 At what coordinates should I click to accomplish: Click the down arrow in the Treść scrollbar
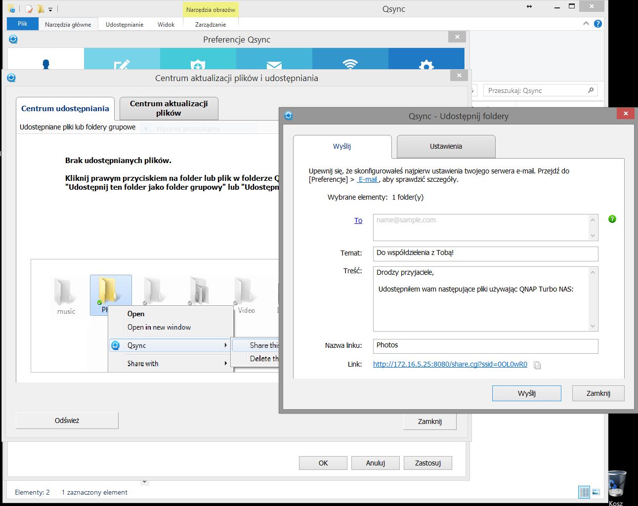click(593, 326)
